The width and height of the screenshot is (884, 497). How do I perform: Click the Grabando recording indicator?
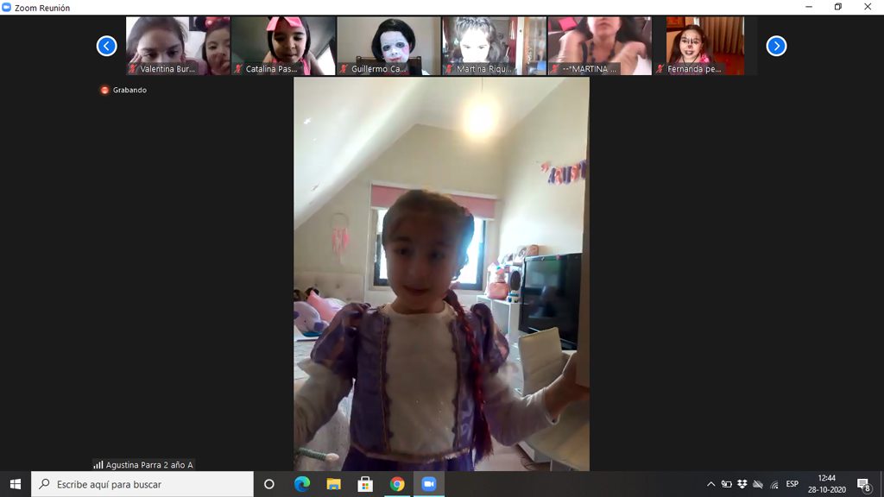pos(123,90)
